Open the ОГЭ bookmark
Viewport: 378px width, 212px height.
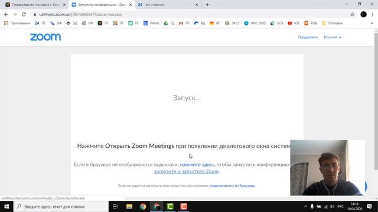point(276,23)
